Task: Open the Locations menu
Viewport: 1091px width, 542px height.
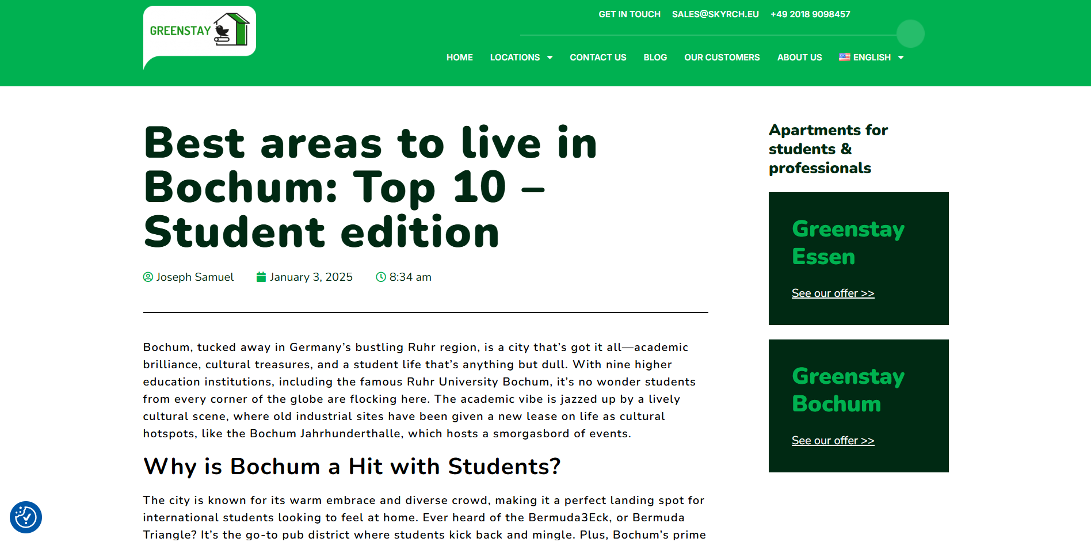Action: tap(514, 58)
